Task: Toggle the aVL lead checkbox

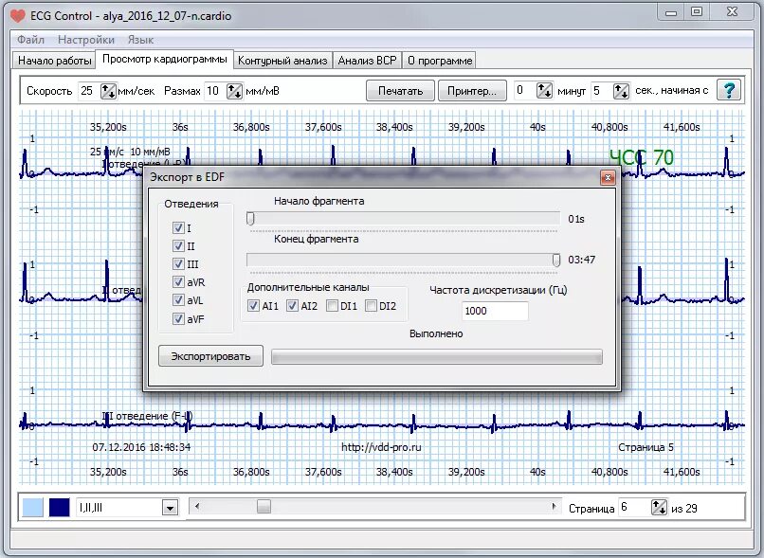Action: click(x=178, y=300)
